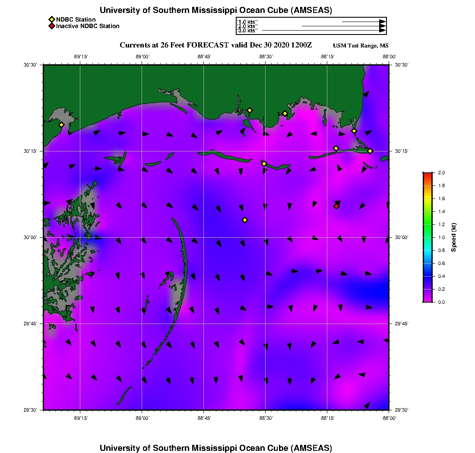Click the 'NDBC Station' legend text
The image size is (475, 453).
tap(76, 19)
